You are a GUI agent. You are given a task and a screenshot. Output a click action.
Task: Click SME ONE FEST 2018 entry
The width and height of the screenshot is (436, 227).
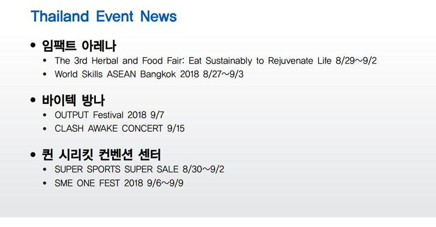(119, 183)
